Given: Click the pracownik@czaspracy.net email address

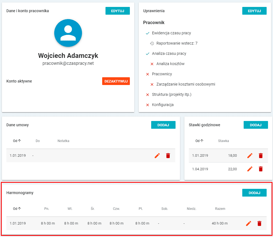Looking at the screenshot, I should click(x=68, y=63).
